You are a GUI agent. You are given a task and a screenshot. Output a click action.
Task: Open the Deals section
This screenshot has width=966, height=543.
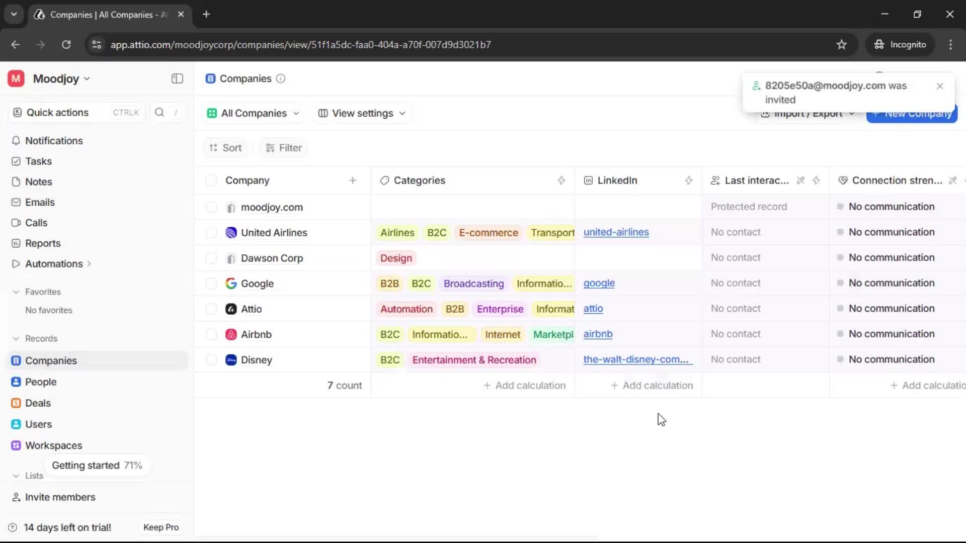click(x=38, y=403)
